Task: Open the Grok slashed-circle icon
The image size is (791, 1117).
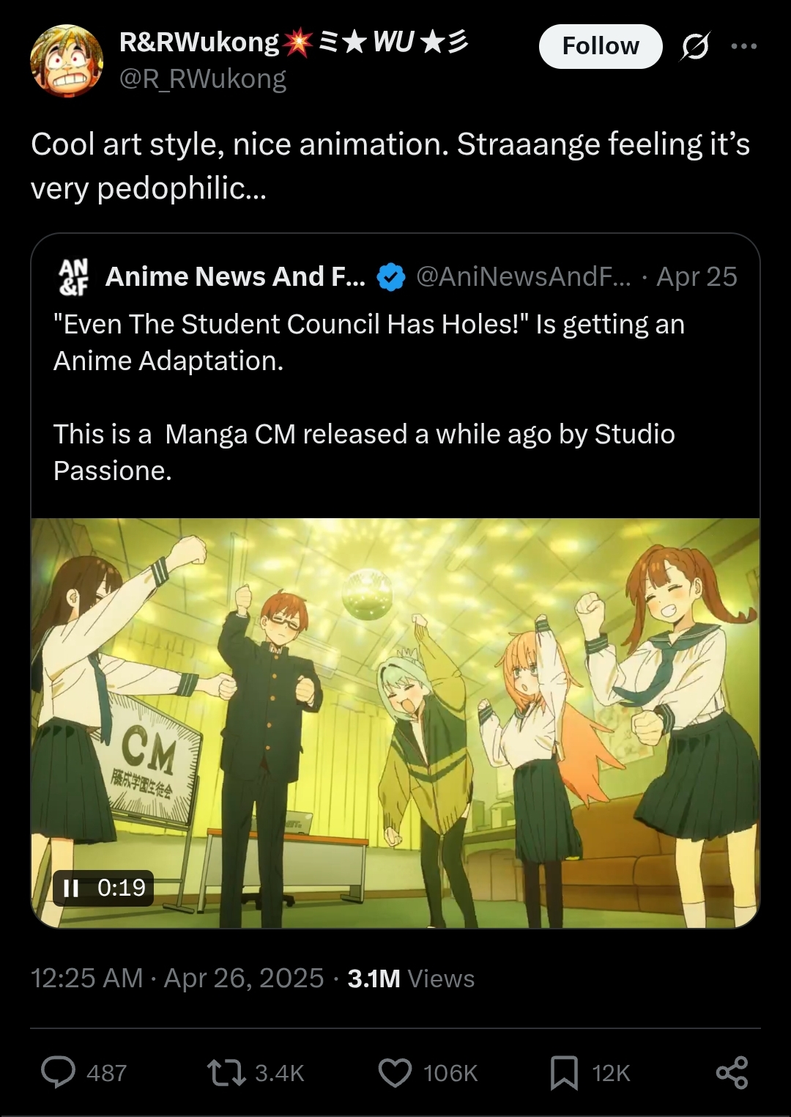Action: [694, 47]
